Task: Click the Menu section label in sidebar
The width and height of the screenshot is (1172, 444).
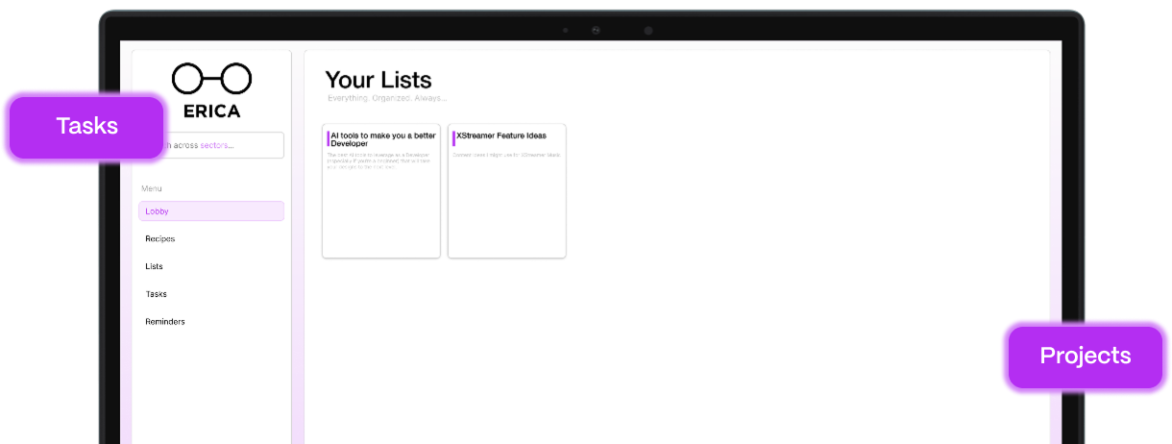Action: click(x=152, y=188)
